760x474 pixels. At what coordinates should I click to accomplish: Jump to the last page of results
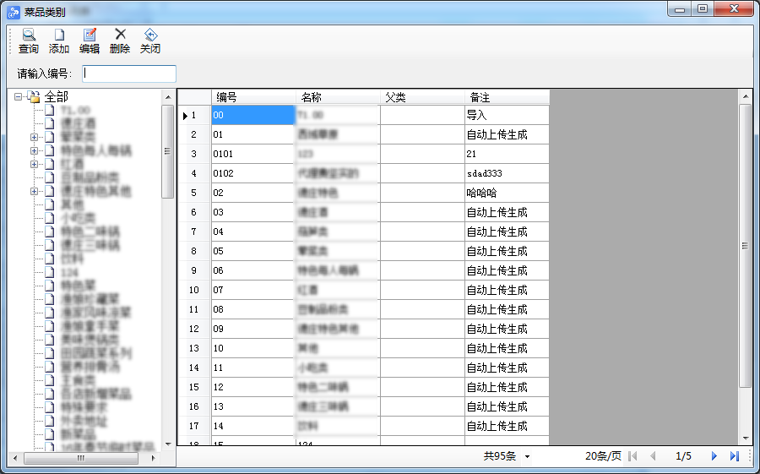coord(735,456)
